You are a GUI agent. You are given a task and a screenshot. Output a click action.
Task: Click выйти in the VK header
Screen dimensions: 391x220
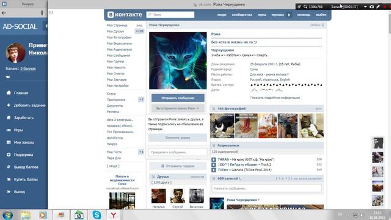pyautogui.click(x=321, y=15)
